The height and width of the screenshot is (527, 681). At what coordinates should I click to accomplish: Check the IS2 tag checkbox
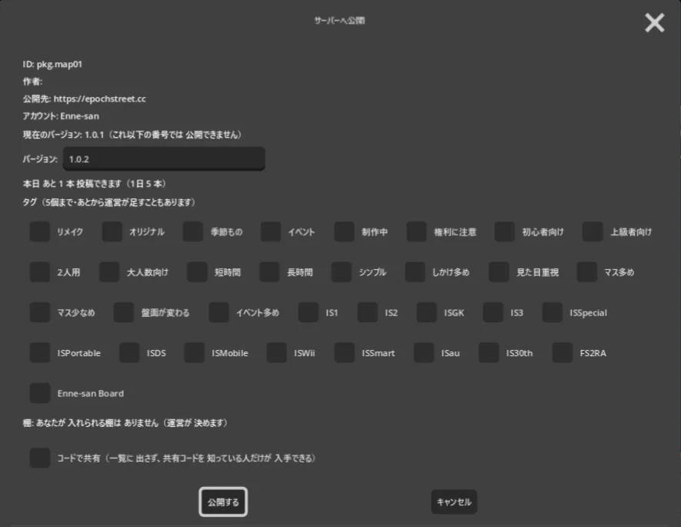[x=367, y=312]
